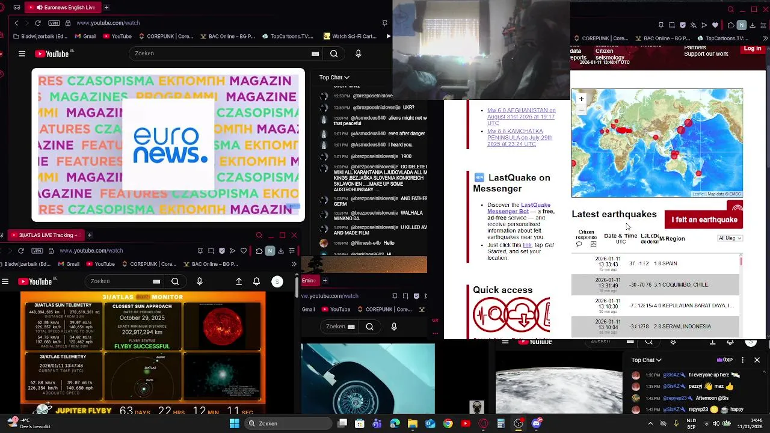Reload the Euronews English Live page
This screenshot has width=770, height=433.
[38, 23]
